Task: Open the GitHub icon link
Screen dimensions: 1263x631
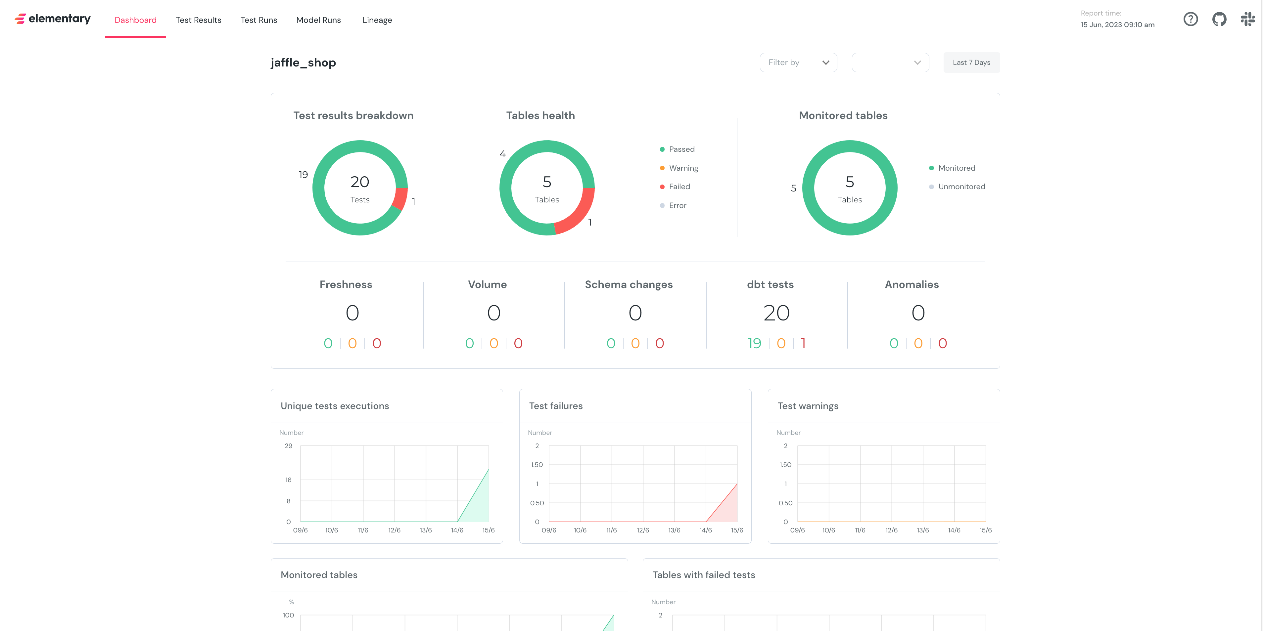Action: 1219,19
